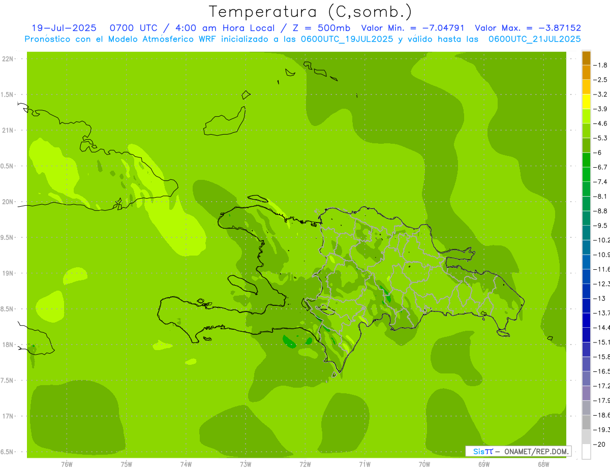The height and width of the screenshot is (471, 610).
Task: Click the 'Sis - ONAMET/REP.DOM.' credit label
Action: click(x=518, y=451)
